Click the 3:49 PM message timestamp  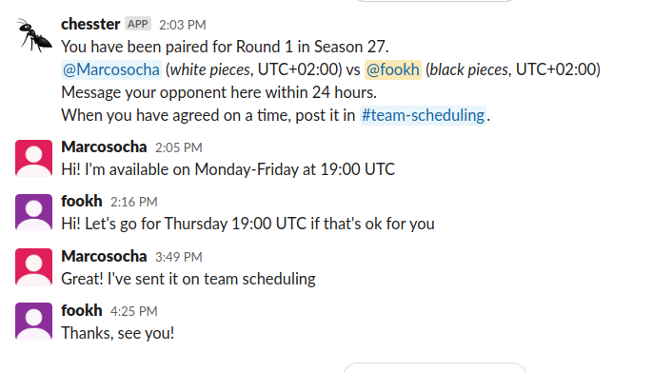click(x=179, y=257)
